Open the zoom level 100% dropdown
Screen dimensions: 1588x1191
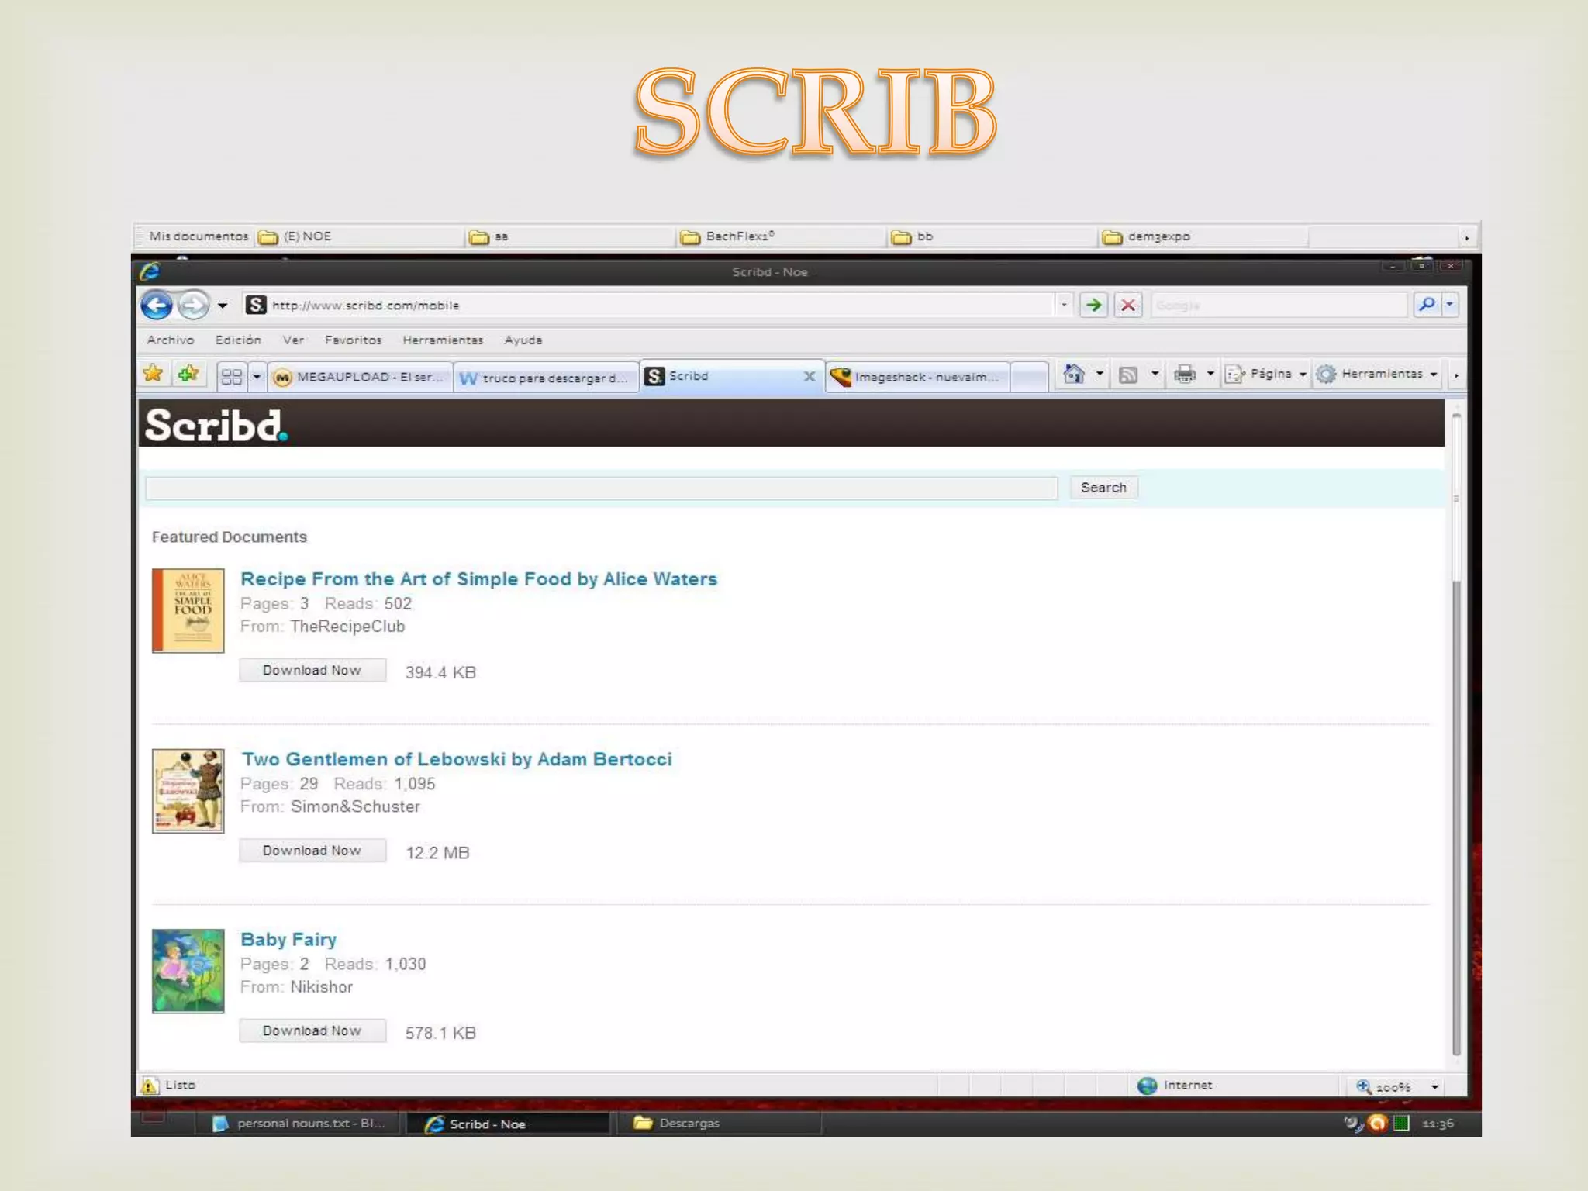click(1434, 1087)
